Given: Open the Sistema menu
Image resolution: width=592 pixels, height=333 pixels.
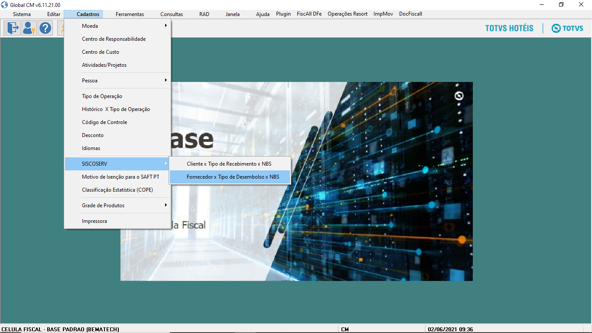Looking at the screenshot, I should coord(22,14).
